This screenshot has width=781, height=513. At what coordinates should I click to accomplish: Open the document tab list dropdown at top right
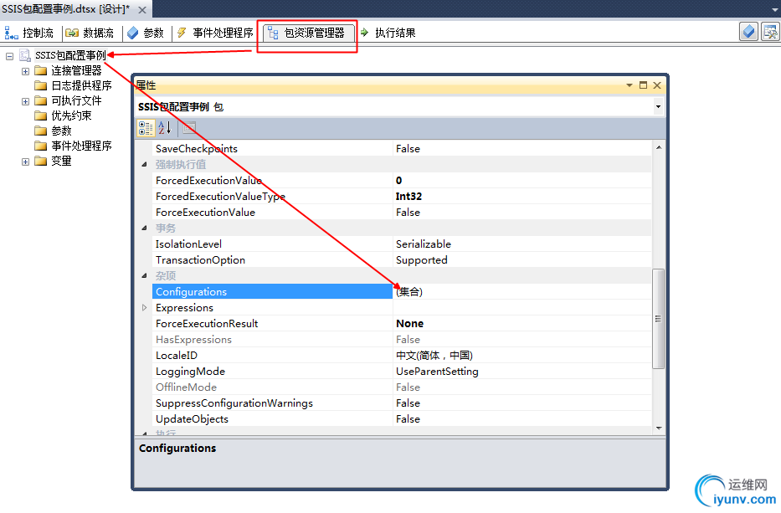pyautogui.click(x=774, y=9)
